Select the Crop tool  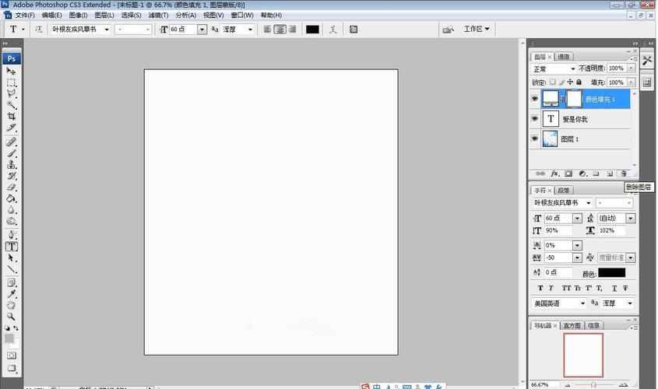click(x=12, y=116)
